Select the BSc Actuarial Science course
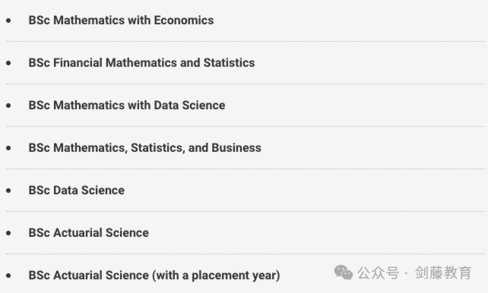Screen dimensions: 488x293 89,233
